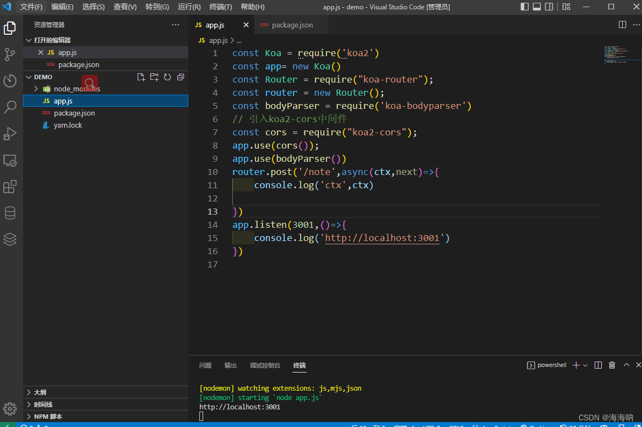
Task: Open the Run and Debug view
Action: [10, 134]
